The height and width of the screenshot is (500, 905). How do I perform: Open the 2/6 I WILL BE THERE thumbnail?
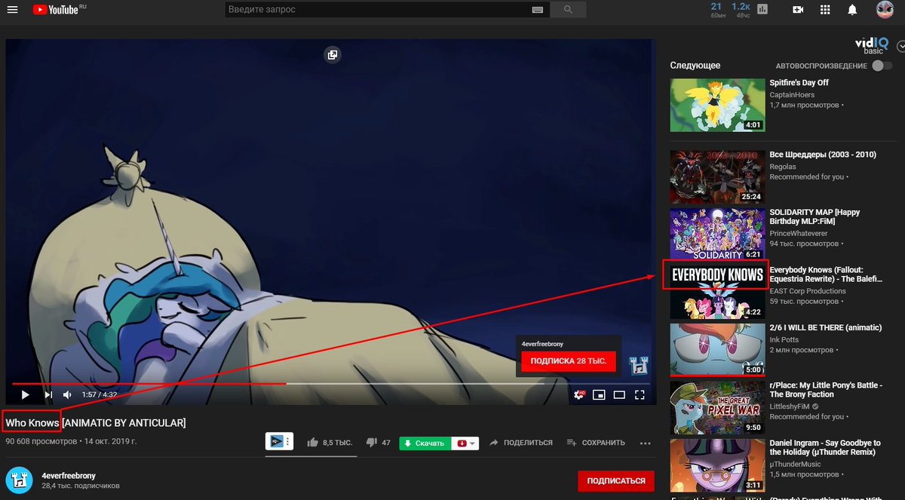tap(717, 349)
